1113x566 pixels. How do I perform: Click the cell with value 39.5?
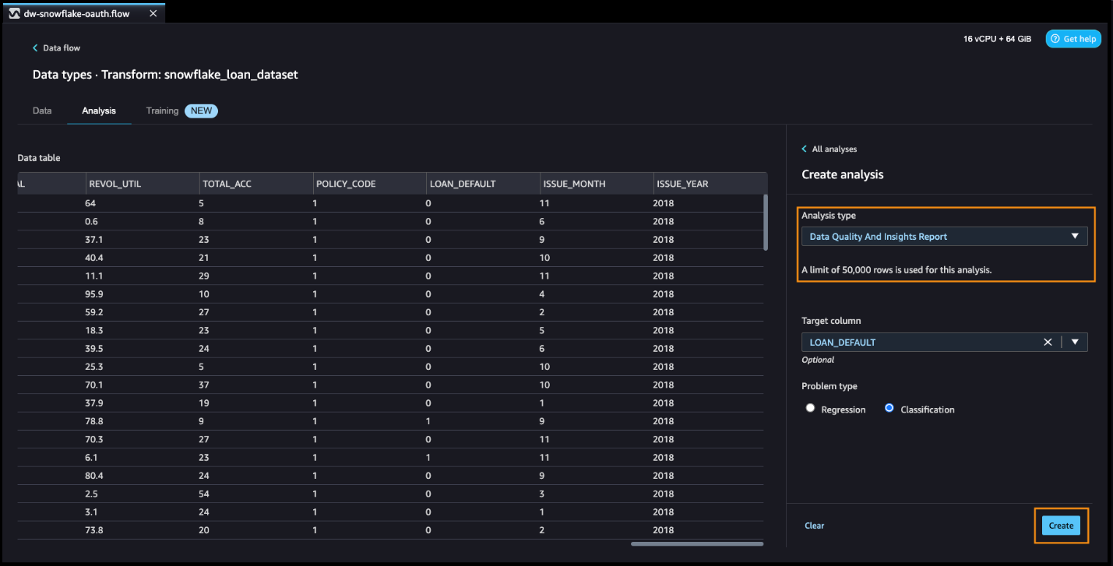(94, 349)
